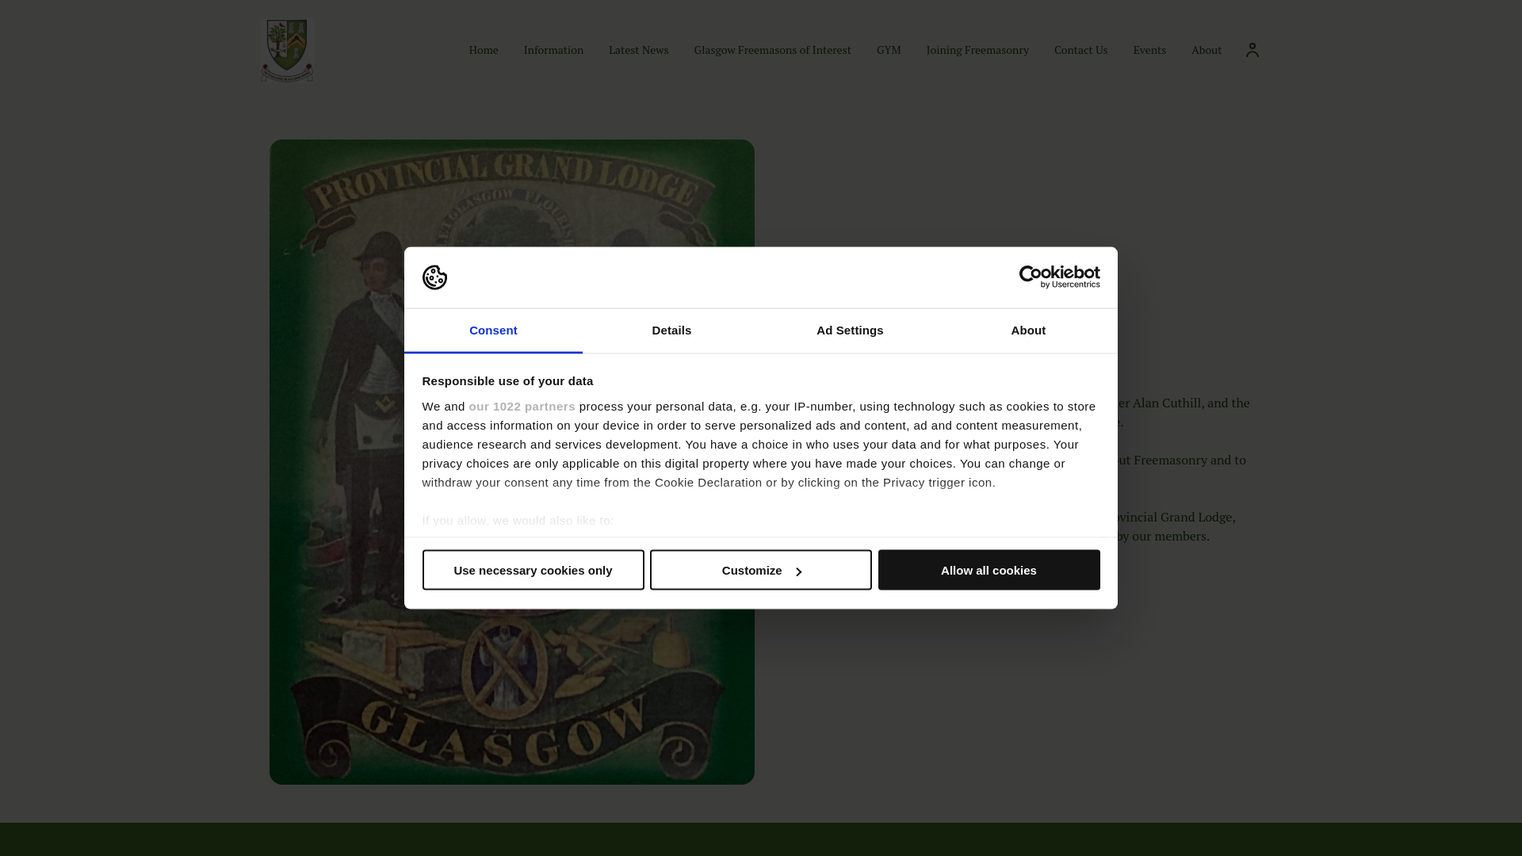Click 'Responsible use of your data' heading
The image size is (1522, 856).
pos(507,381)
